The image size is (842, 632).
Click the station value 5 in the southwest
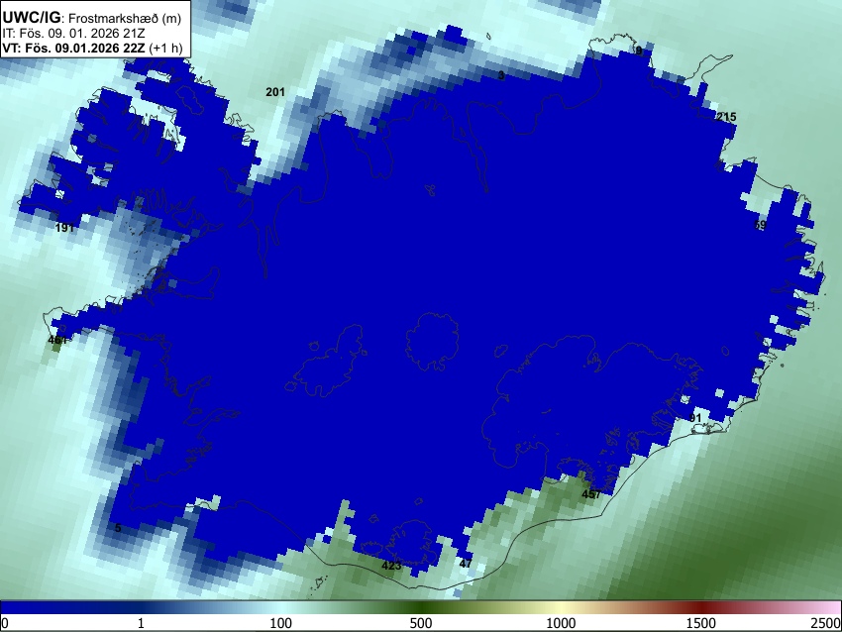(118, 528)
